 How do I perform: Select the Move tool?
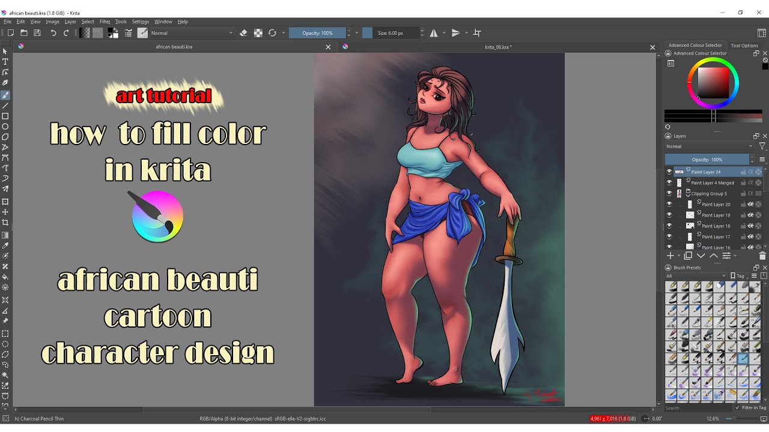coord(5,212)
